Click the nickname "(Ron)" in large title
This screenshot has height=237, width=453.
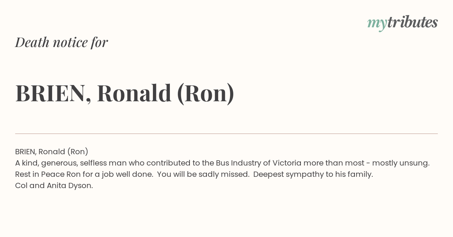pos(206,93)
